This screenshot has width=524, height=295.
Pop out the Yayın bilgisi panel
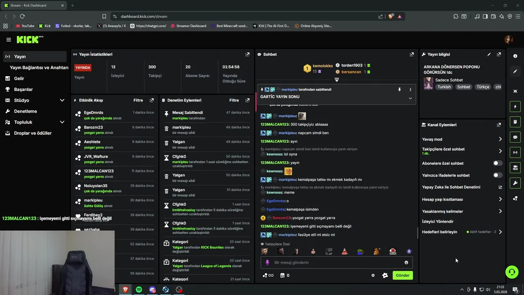tap(499, 54)
